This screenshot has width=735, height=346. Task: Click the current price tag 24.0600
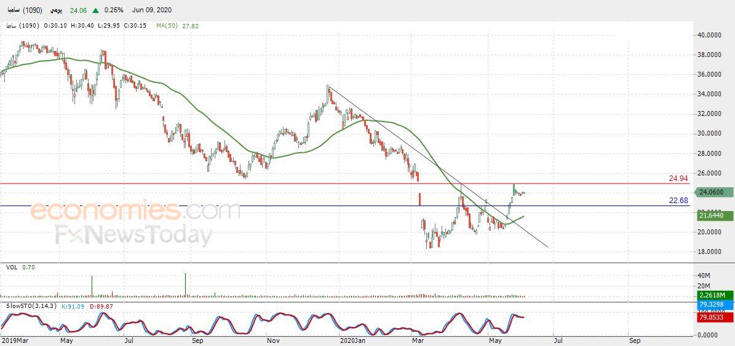click(712, 192)
